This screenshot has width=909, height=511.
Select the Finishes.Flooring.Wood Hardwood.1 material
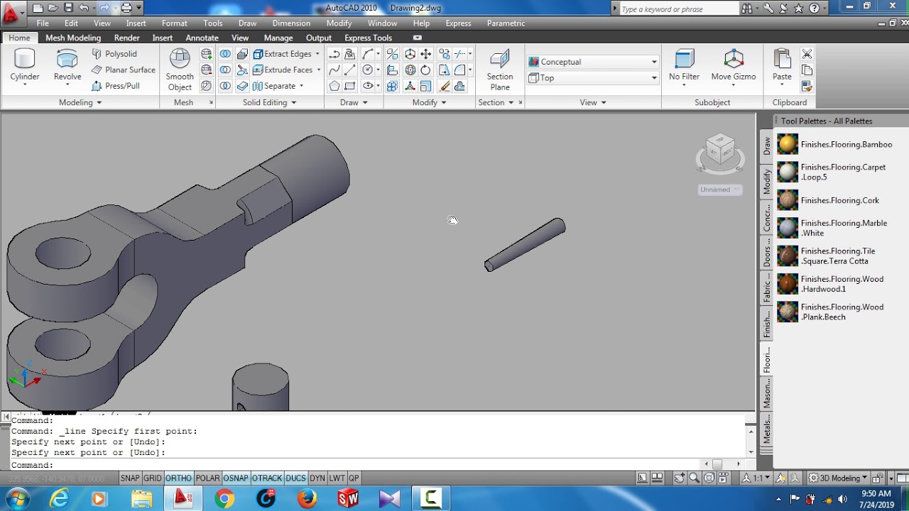click(831, 284)
